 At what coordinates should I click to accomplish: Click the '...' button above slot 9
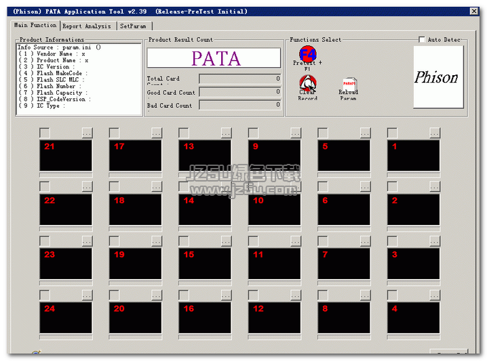(296, 133)
